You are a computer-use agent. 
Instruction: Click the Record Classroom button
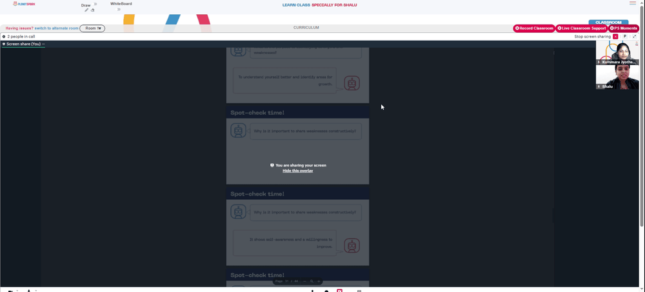pos(534,28)
